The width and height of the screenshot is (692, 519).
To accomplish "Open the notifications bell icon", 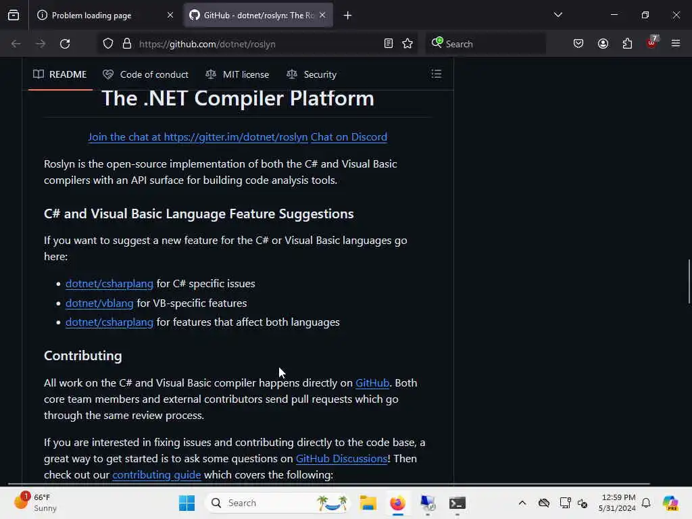I will 646,503.
